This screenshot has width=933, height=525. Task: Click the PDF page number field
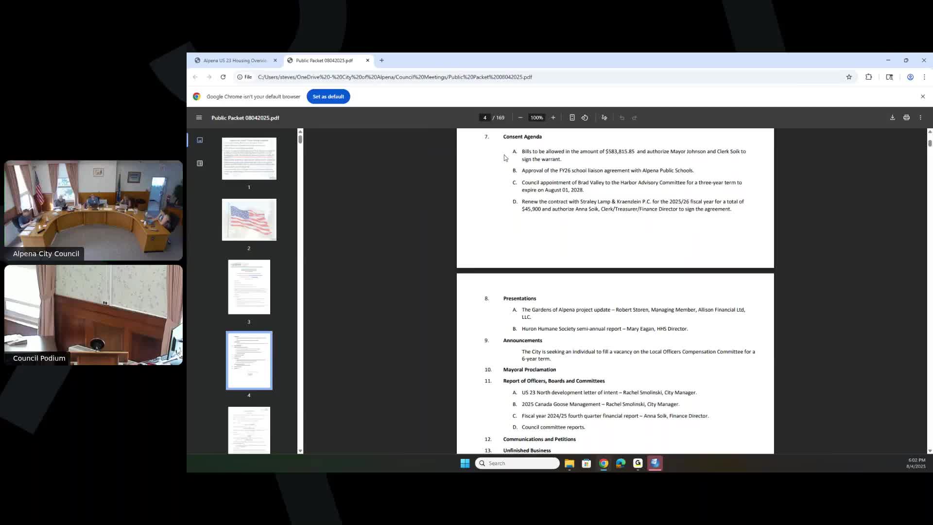click(484, 118)
